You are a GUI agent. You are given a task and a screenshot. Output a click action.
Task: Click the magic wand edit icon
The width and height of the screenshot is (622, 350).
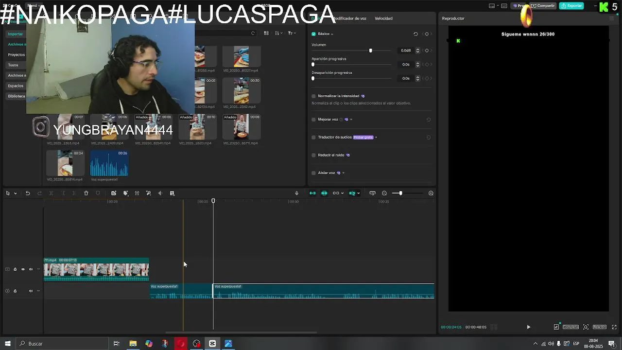pos(149,193)
